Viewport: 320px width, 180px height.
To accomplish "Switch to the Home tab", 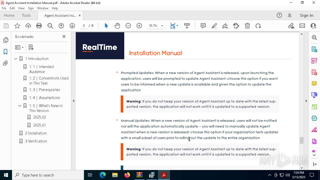I will 9,15.
